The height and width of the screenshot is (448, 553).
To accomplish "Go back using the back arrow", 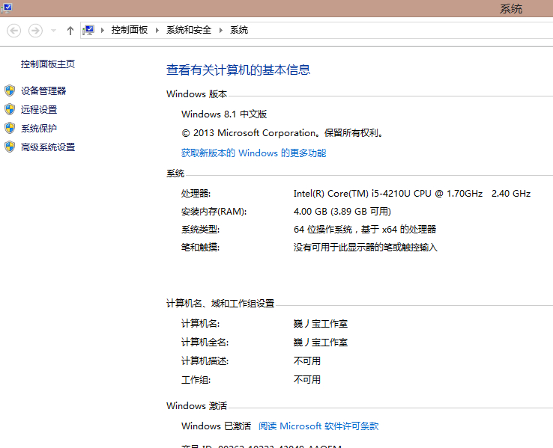I will (x=13, y=31).
